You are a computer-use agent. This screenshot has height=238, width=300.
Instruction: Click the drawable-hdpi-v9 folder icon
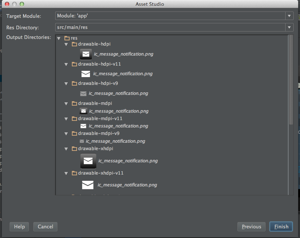pos(74,83)
